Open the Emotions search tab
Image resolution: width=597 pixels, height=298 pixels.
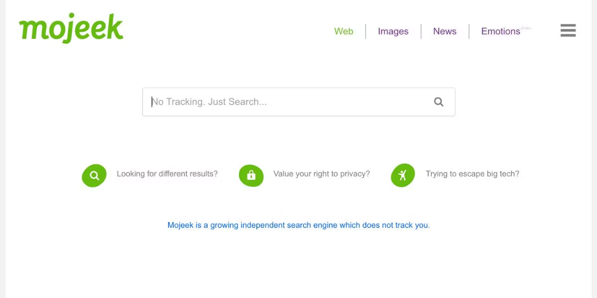(x=500, y=31)
